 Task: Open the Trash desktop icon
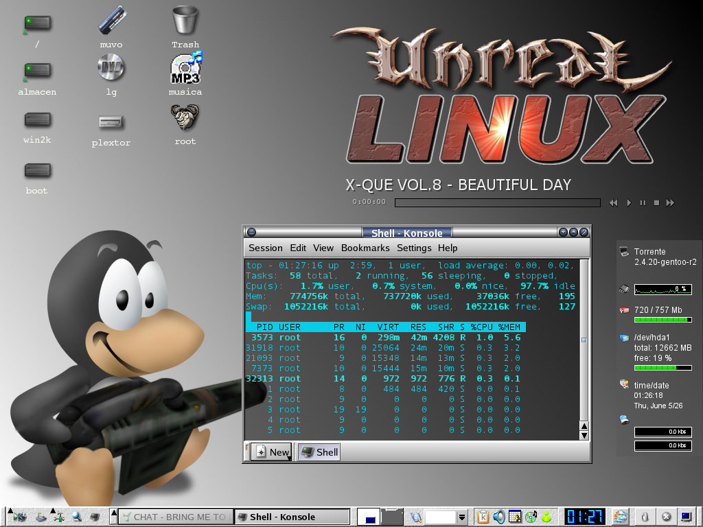185,20
